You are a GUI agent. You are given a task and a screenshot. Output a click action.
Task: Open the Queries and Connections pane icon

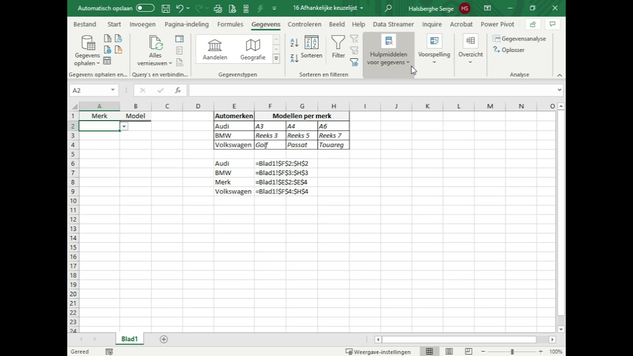tap(180, 39)
